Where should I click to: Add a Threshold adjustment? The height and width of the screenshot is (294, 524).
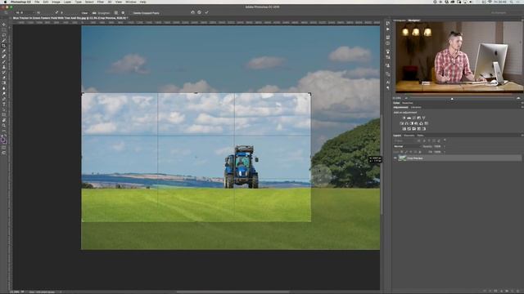click(x=413, y=129)
